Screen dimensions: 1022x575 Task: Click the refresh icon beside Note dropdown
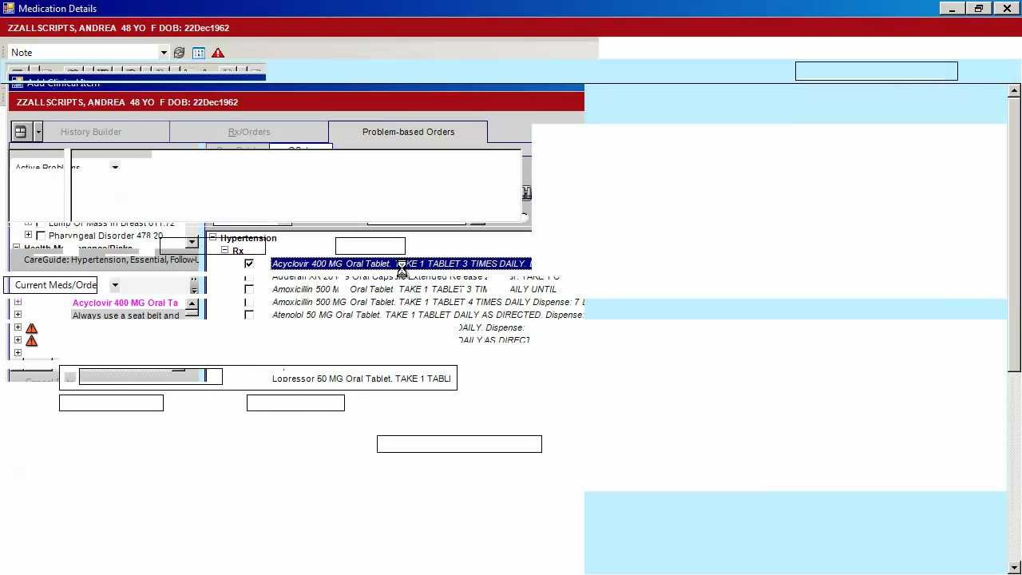tap(179, 53)
